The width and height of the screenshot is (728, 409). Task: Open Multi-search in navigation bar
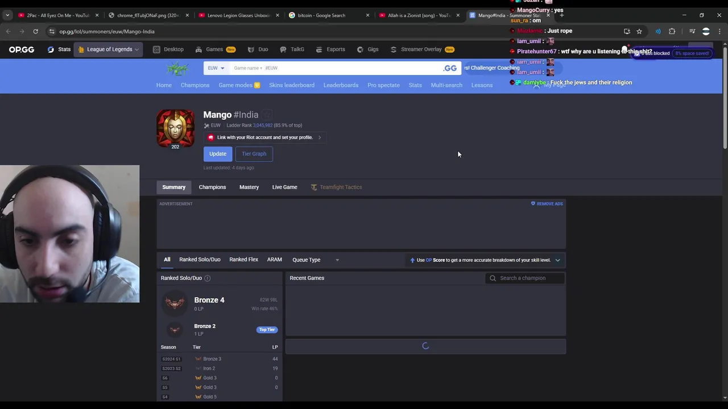(x=446, y=85)
